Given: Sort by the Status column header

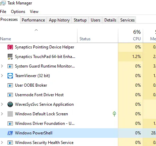Looking at the screenshot, I should [98, 35].
